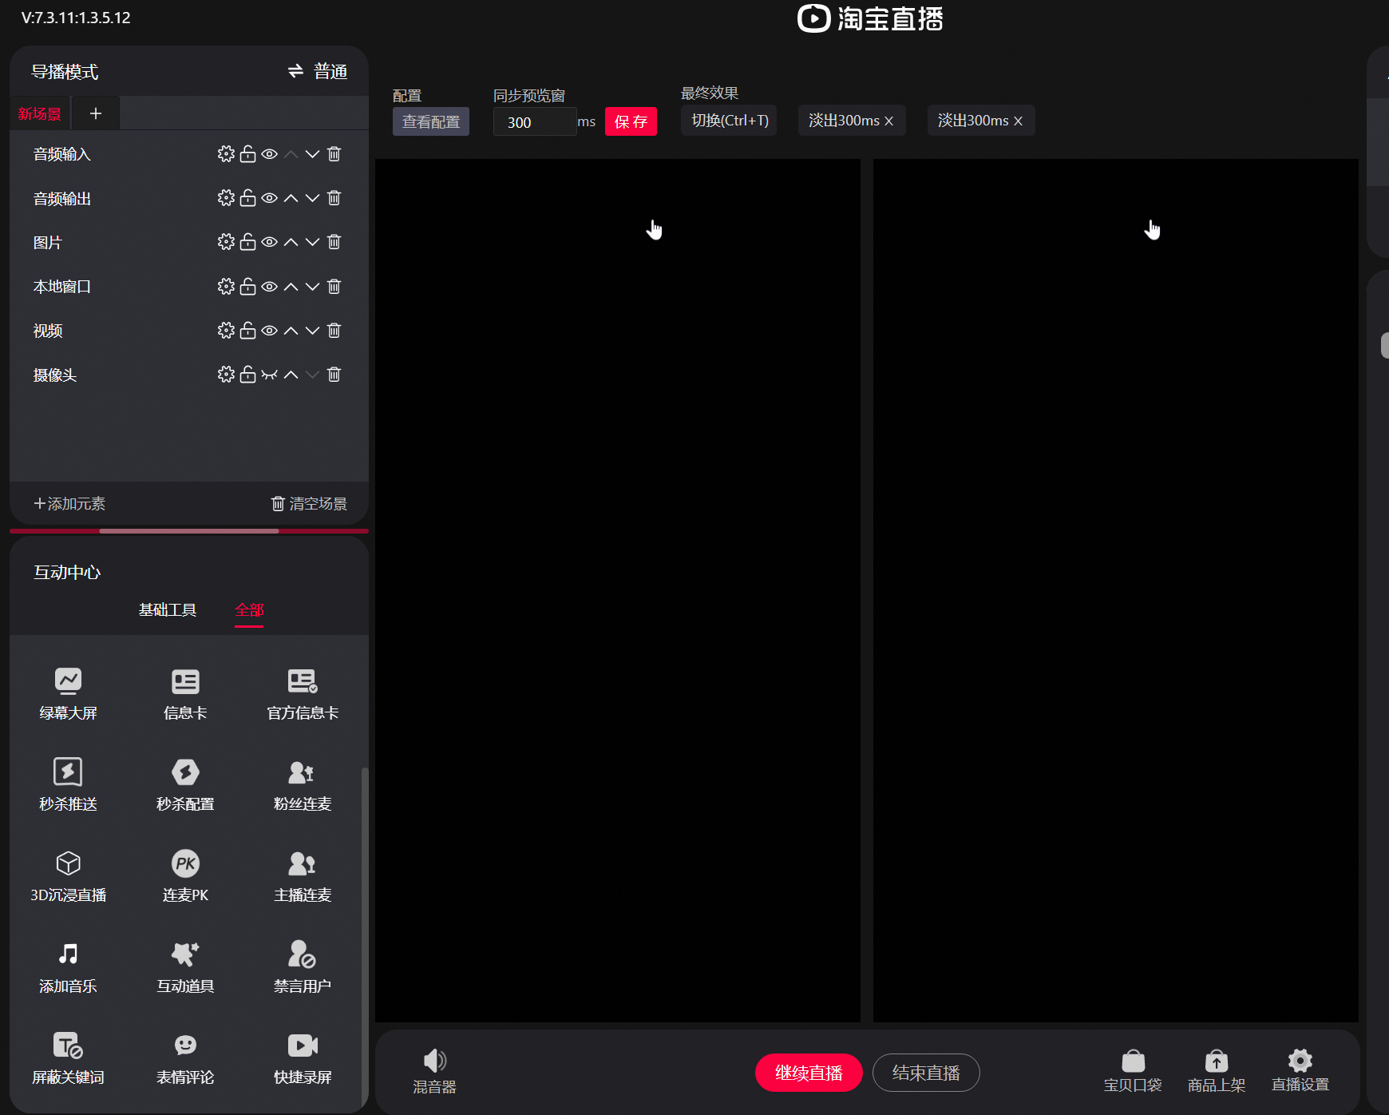Open the 添加音乐 add music tool
The height and width of the screenshot is (1115, 1389).
68,966
